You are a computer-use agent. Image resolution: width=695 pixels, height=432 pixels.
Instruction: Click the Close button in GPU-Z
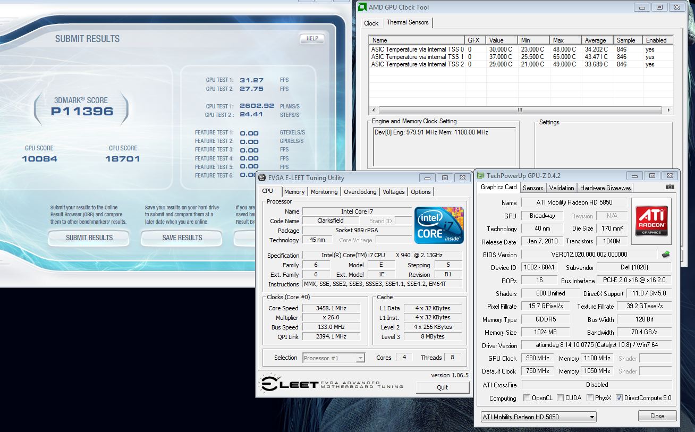pyautogui.click(x=657, y=416)
